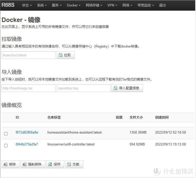Open image ID f972d82f68a8e link
Viewport: 196px width, 178px height.
27,132
